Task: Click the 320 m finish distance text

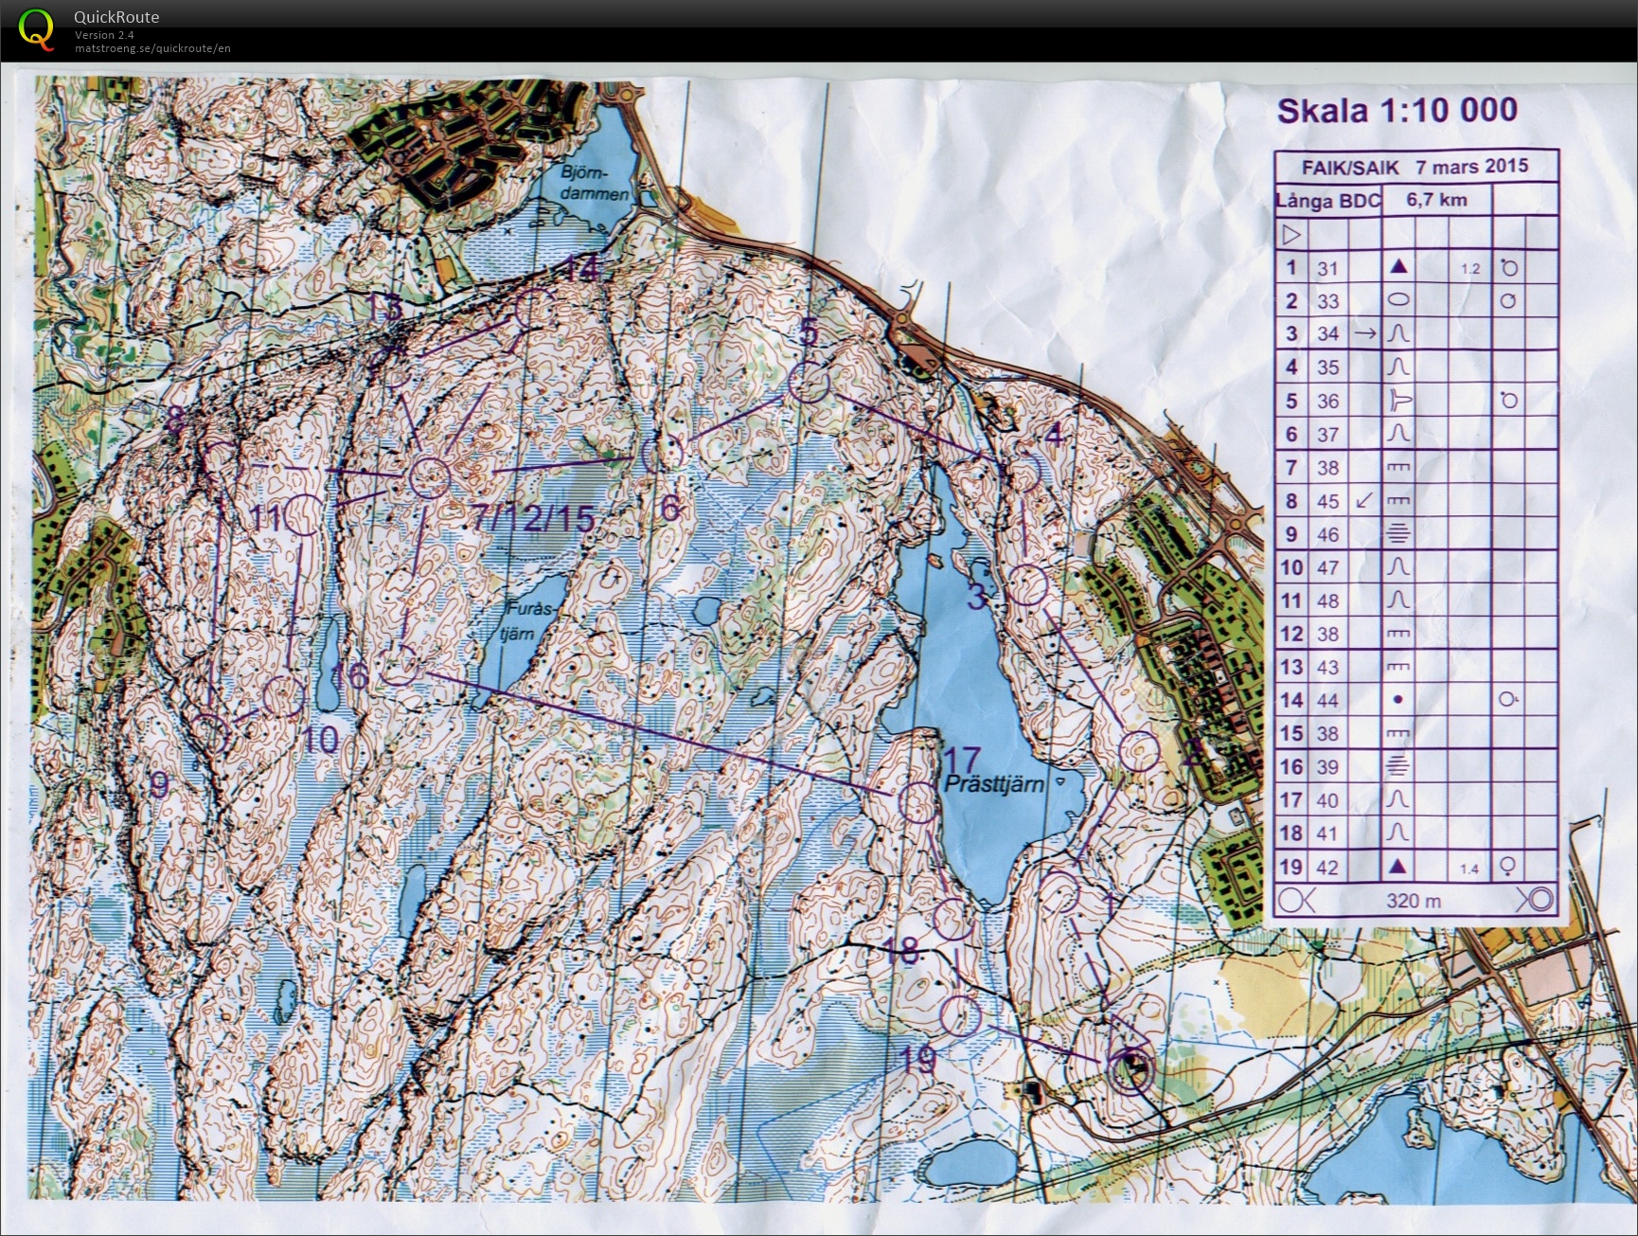Action: (x=1414, y=900)
